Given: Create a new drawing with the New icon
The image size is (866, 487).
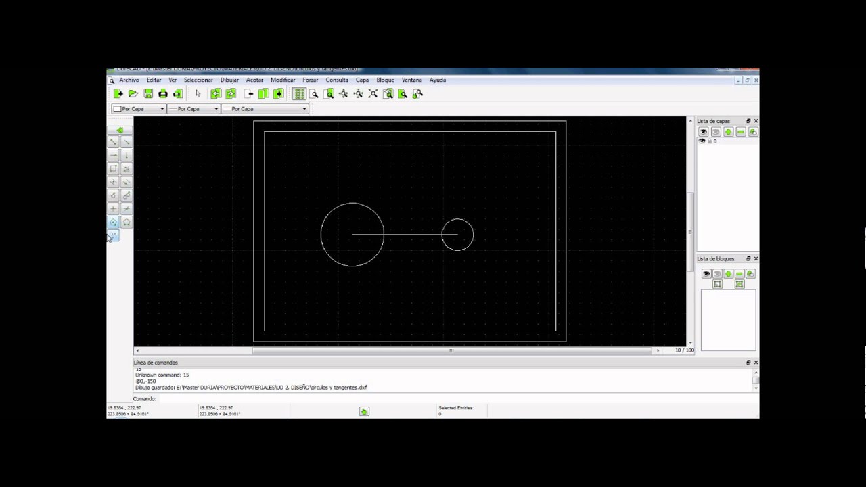Looking at the screenshot, I should (118, 94).
